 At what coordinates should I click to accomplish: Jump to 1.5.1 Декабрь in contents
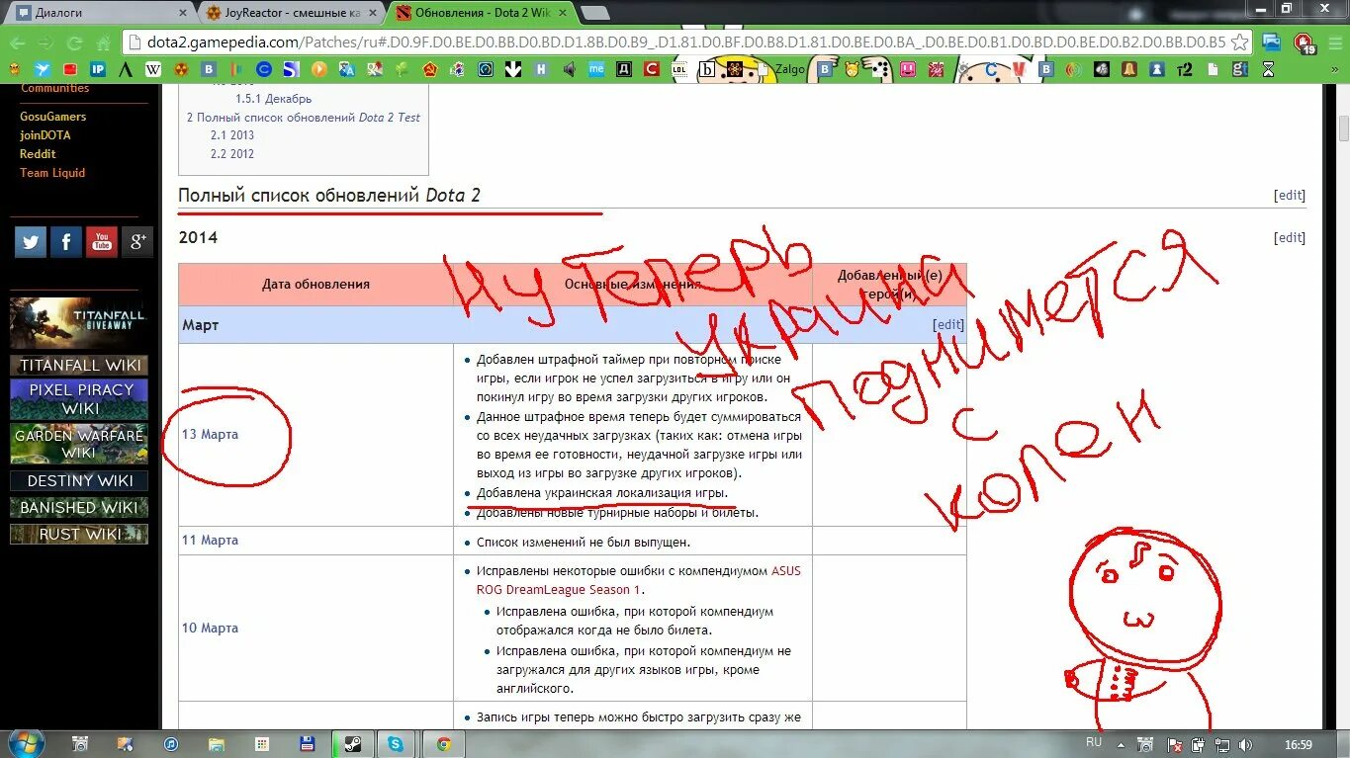(x=273, y=99)
